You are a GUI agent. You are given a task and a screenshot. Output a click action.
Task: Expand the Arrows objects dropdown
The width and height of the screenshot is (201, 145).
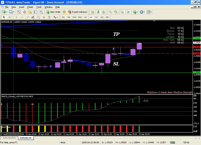[58, 17]
